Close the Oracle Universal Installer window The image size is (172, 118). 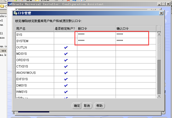[168, 4]
